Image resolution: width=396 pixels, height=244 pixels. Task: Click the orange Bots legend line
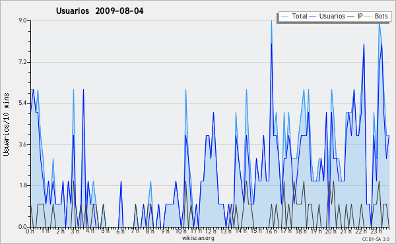(x=368, y=16)
